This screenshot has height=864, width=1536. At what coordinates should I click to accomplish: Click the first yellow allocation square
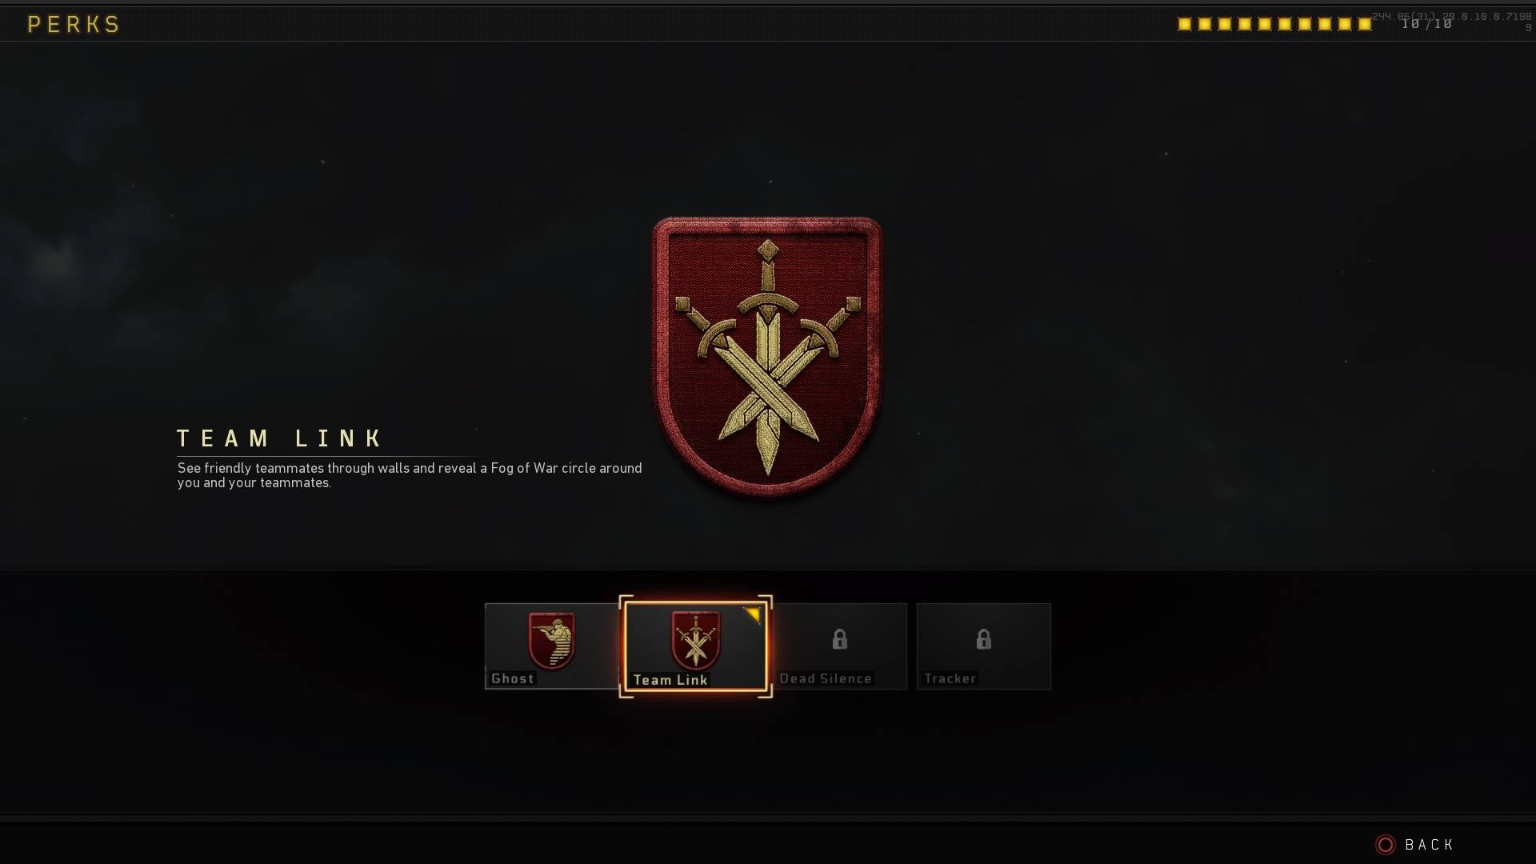click(1185, 24)
